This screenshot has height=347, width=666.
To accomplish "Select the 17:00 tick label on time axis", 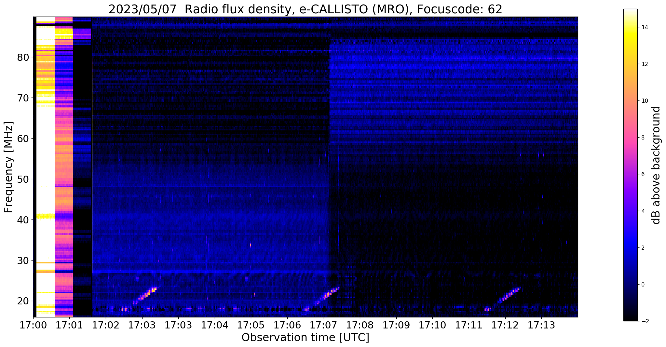I will pos(33,325).
